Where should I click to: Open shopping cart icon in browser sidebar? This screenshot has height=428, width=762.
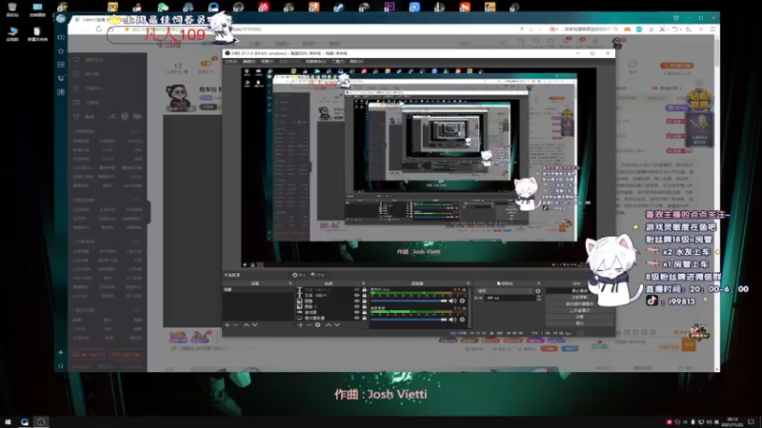[x=61, y=78]
